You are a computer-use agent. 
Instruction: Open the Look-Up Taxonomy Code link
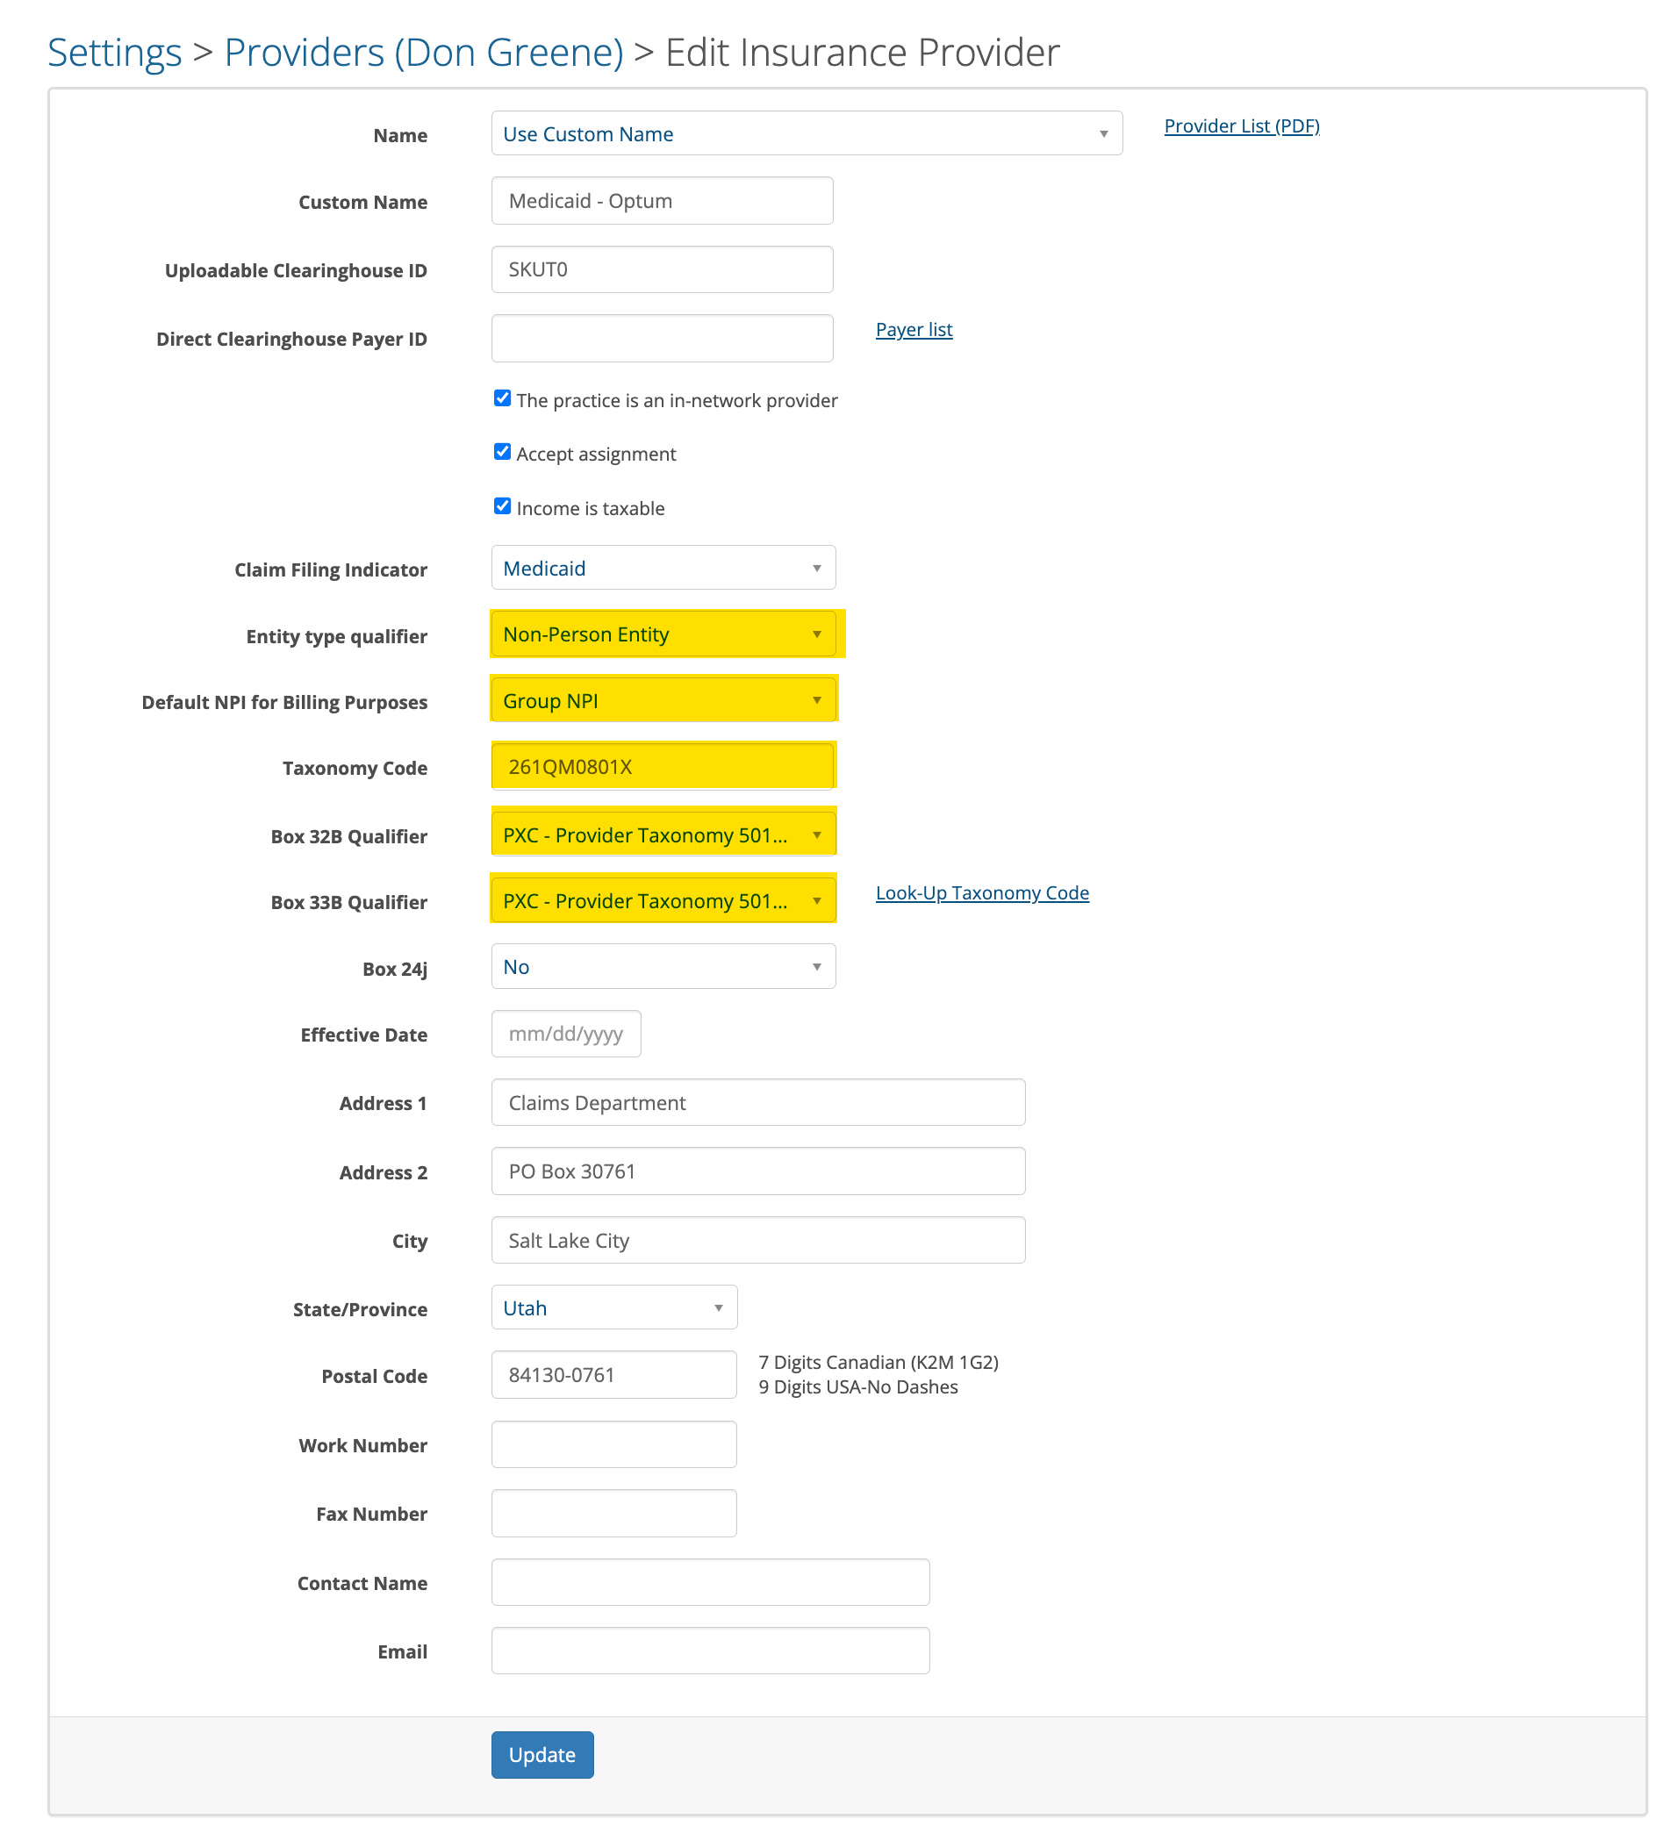tap(981, 892)
